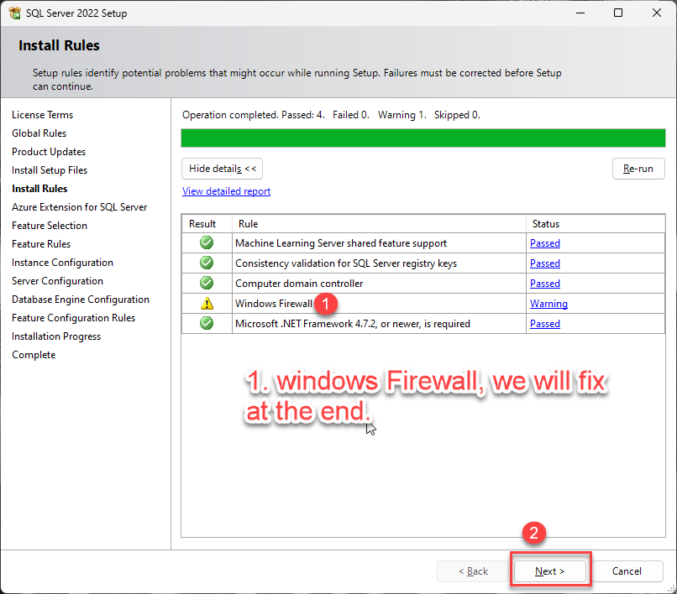Click the Next button
This screenshot has height=594, width=677.
pyautogui.click(x=550, y=571)
